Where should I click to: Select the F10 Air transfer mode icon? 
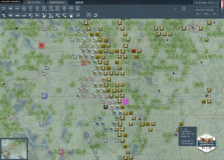(x=64, y=15)
